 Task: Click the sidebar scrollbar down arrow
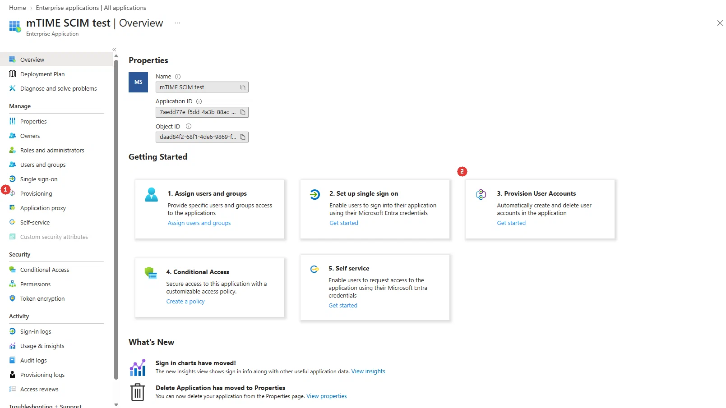point(116,405)
